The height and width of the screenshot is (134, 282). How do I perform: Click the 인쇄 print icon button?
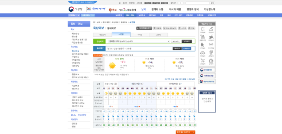pos(192,28)
